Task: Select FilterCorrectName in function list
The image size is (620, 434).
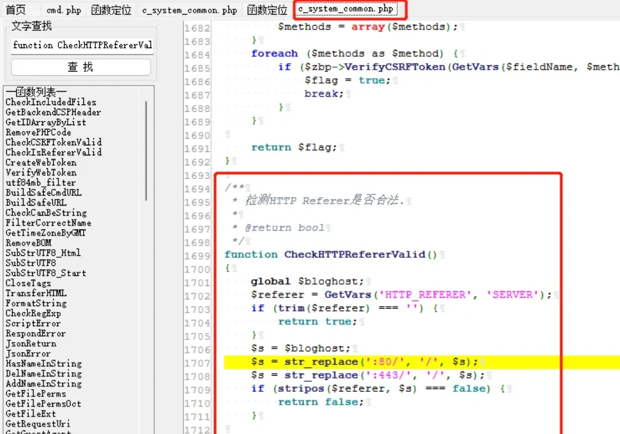Action: pos(48,222)
